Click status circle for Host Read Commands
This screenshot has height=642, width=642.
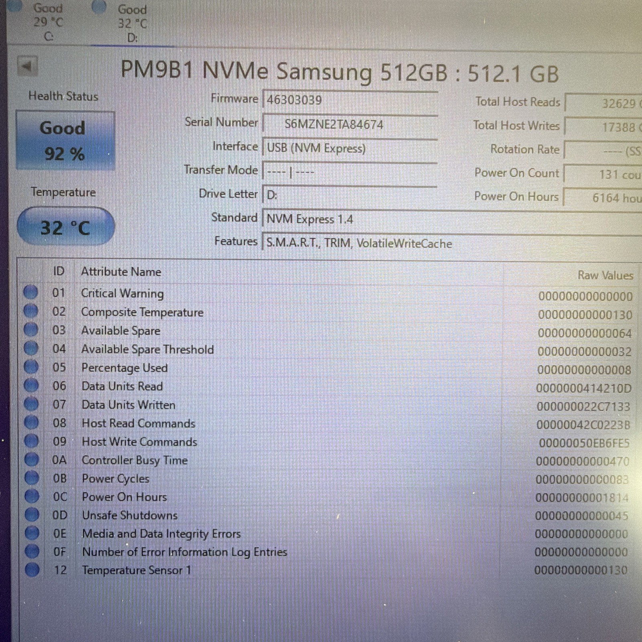click(x=31, y=422)
